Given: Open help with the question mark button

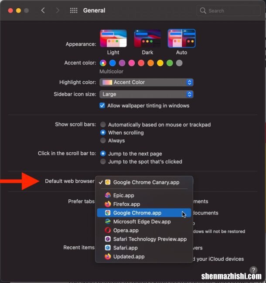Looking at the screenshot, I should coord(253,270).
